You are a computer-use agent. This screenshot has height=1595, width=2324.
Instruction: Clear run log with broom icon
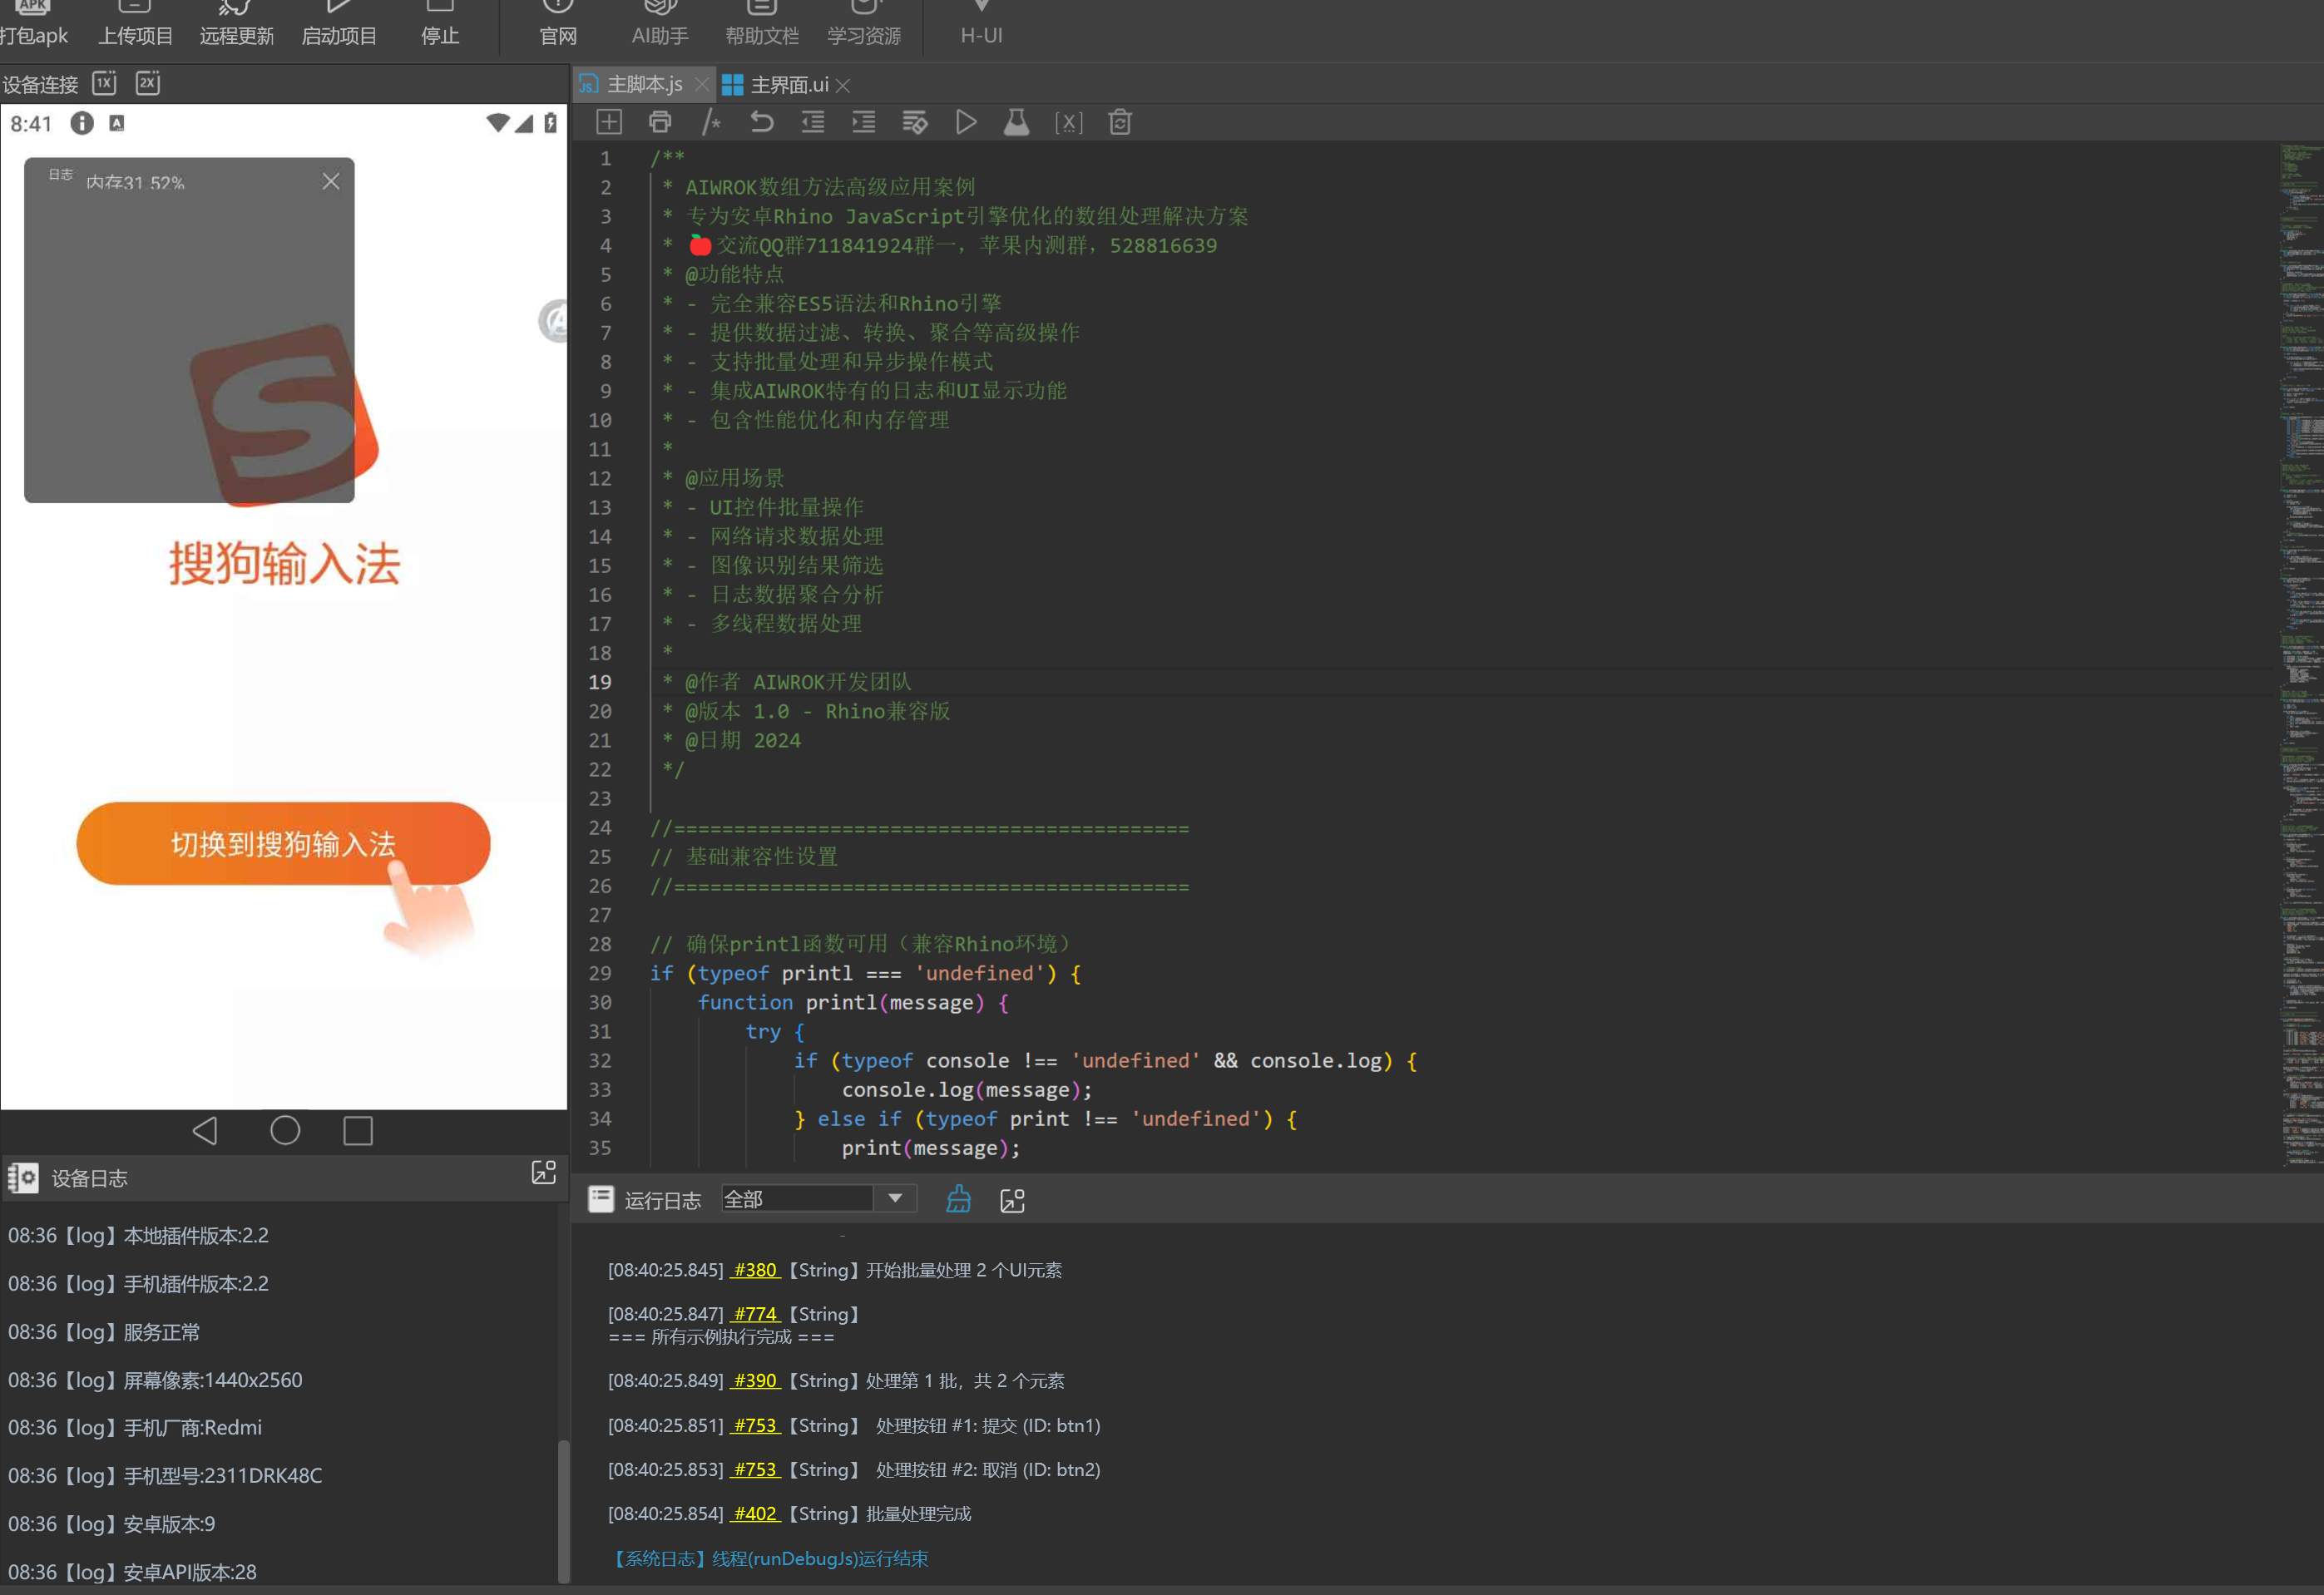pos(958,1199)
